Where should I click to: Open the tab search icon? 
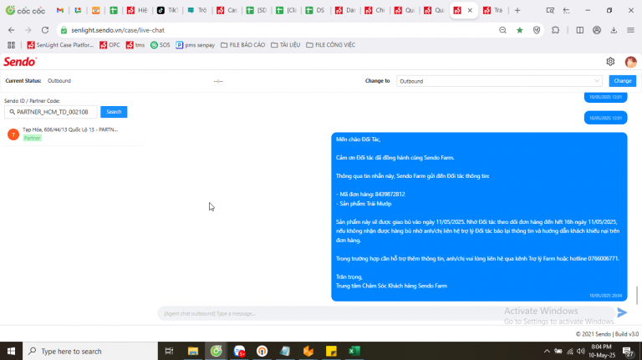[x=550, y=10]
